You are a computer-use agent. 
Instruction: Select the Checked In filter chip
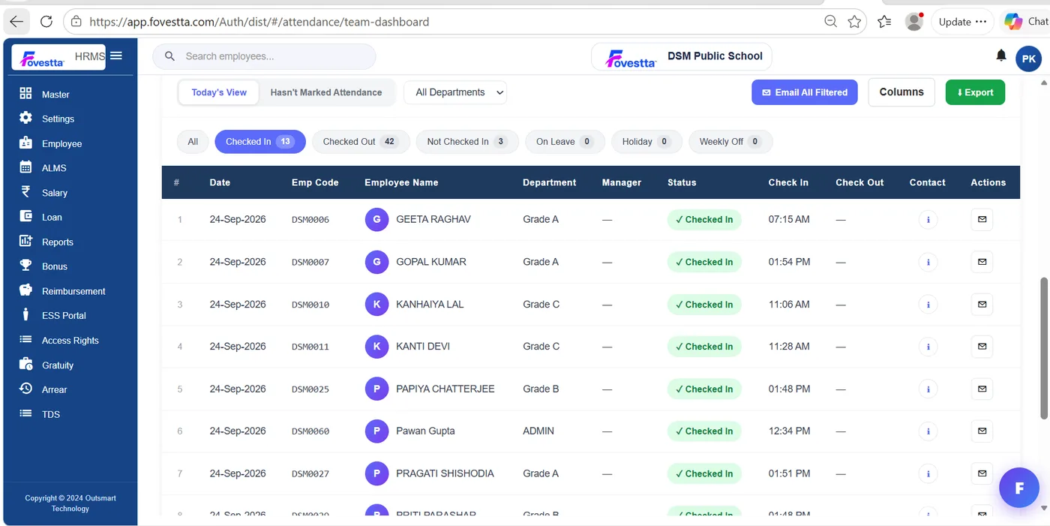point(260,142)
